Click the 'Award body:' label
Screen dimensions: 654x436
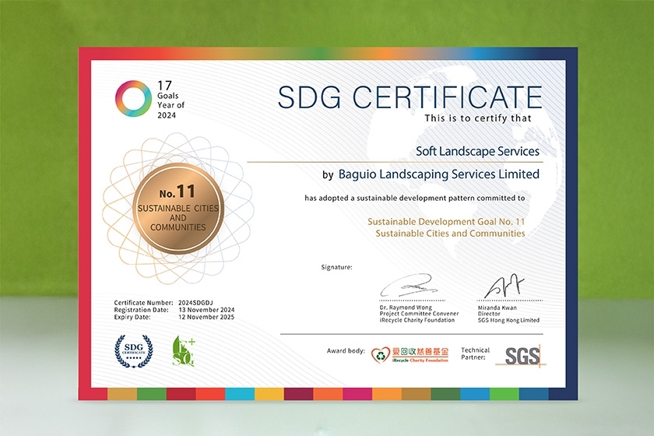(x=346, y=351)
